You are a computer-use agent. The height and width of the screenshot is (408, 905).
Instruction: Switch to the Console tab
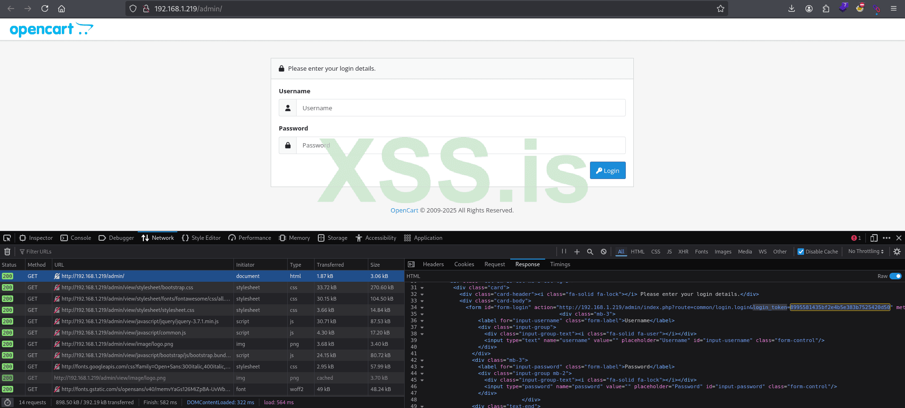[76, 238]
